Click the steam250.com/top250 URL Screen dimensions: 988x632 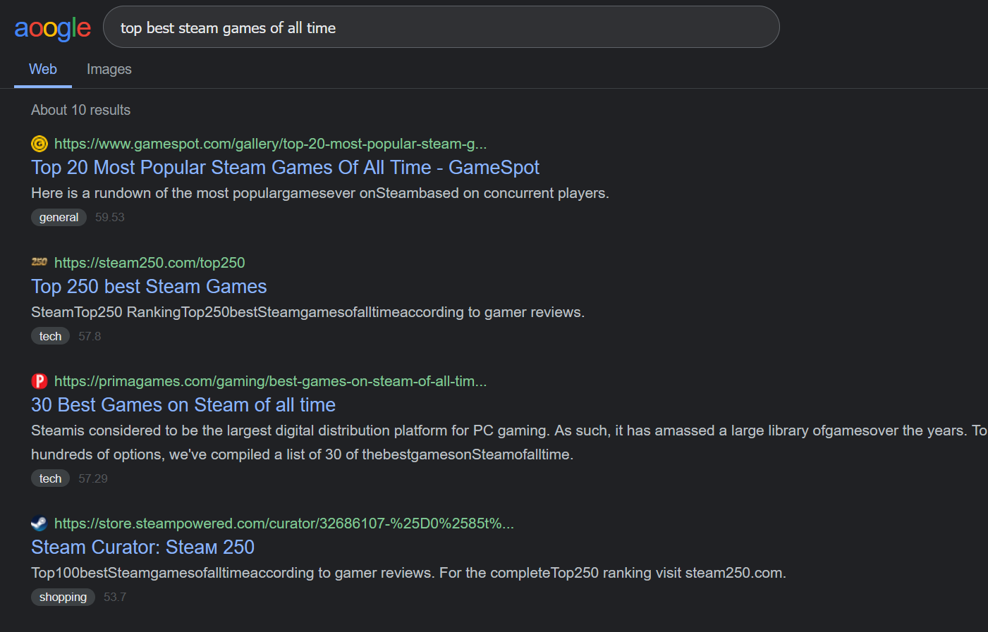coord(150,263)
